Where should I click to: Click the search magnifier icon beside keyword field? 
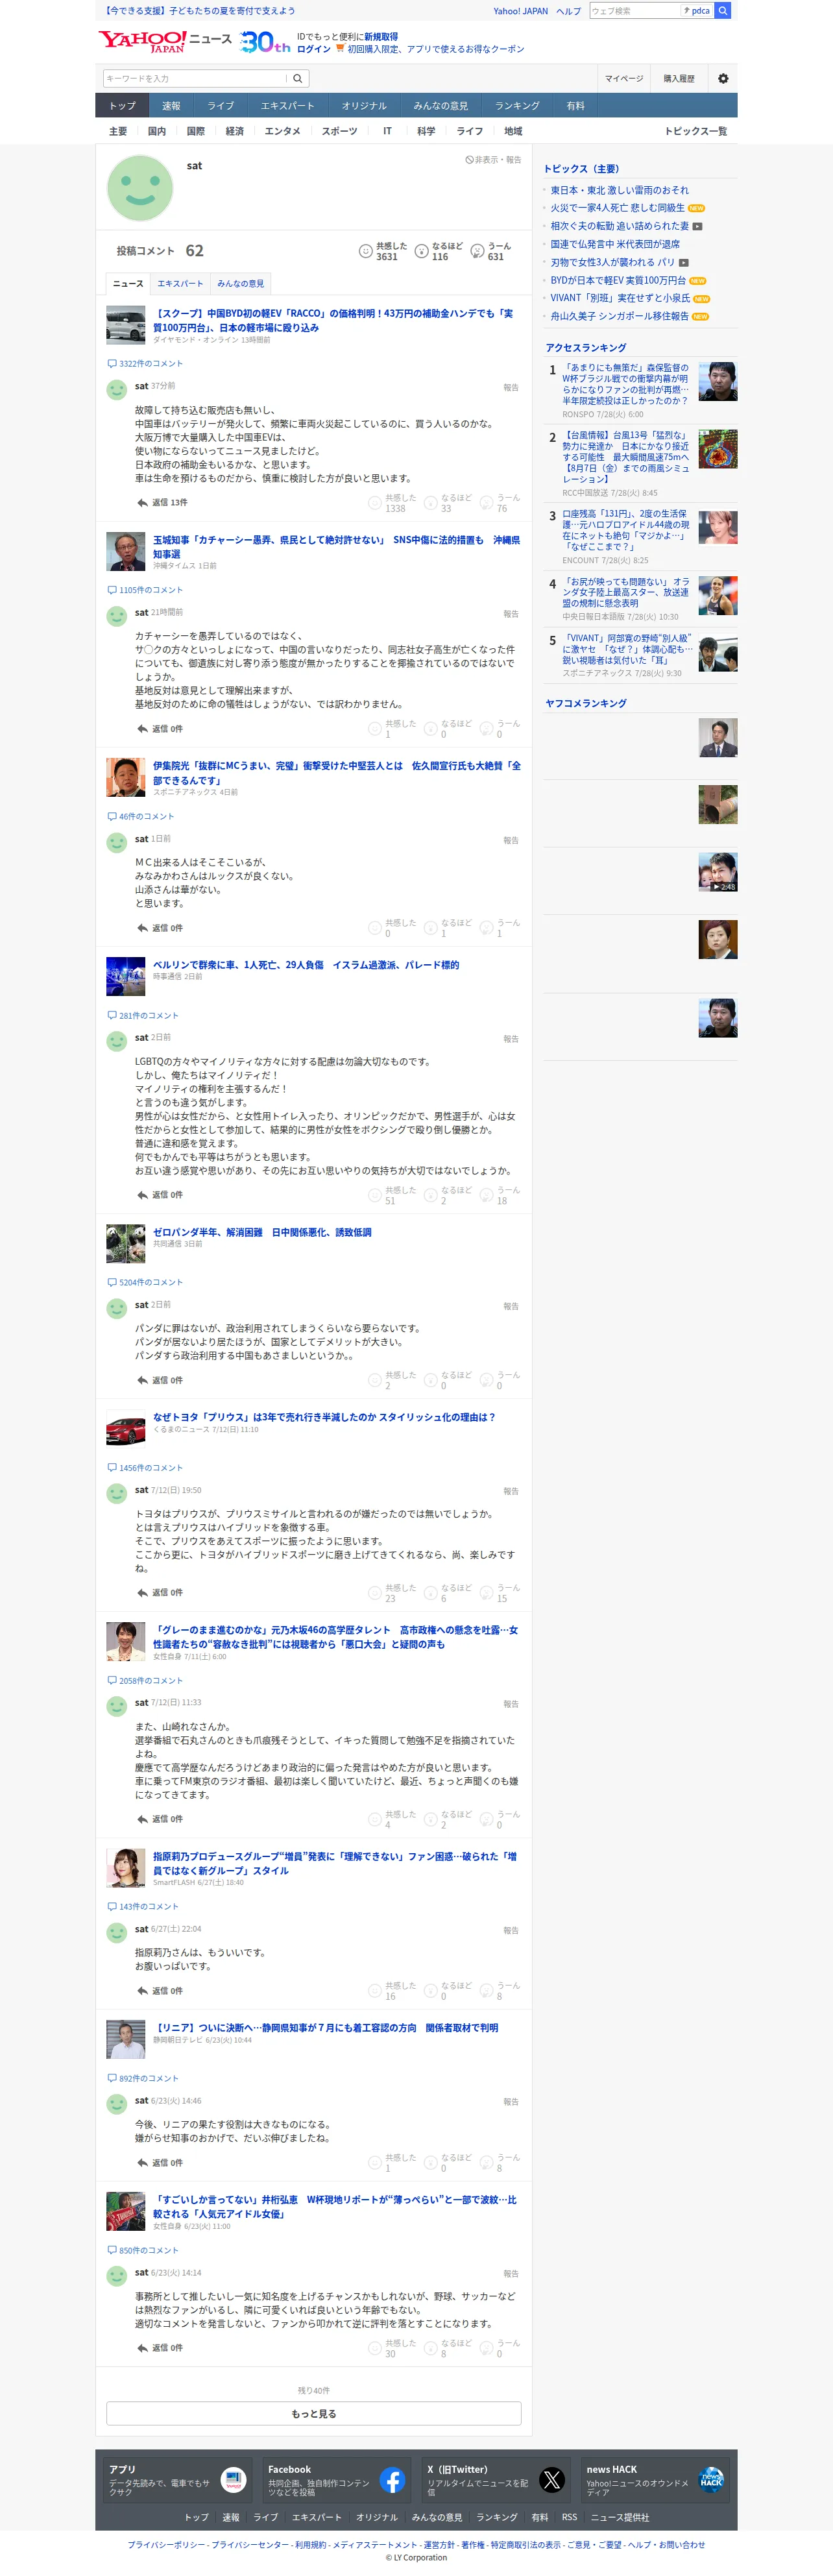coord(297,78)
